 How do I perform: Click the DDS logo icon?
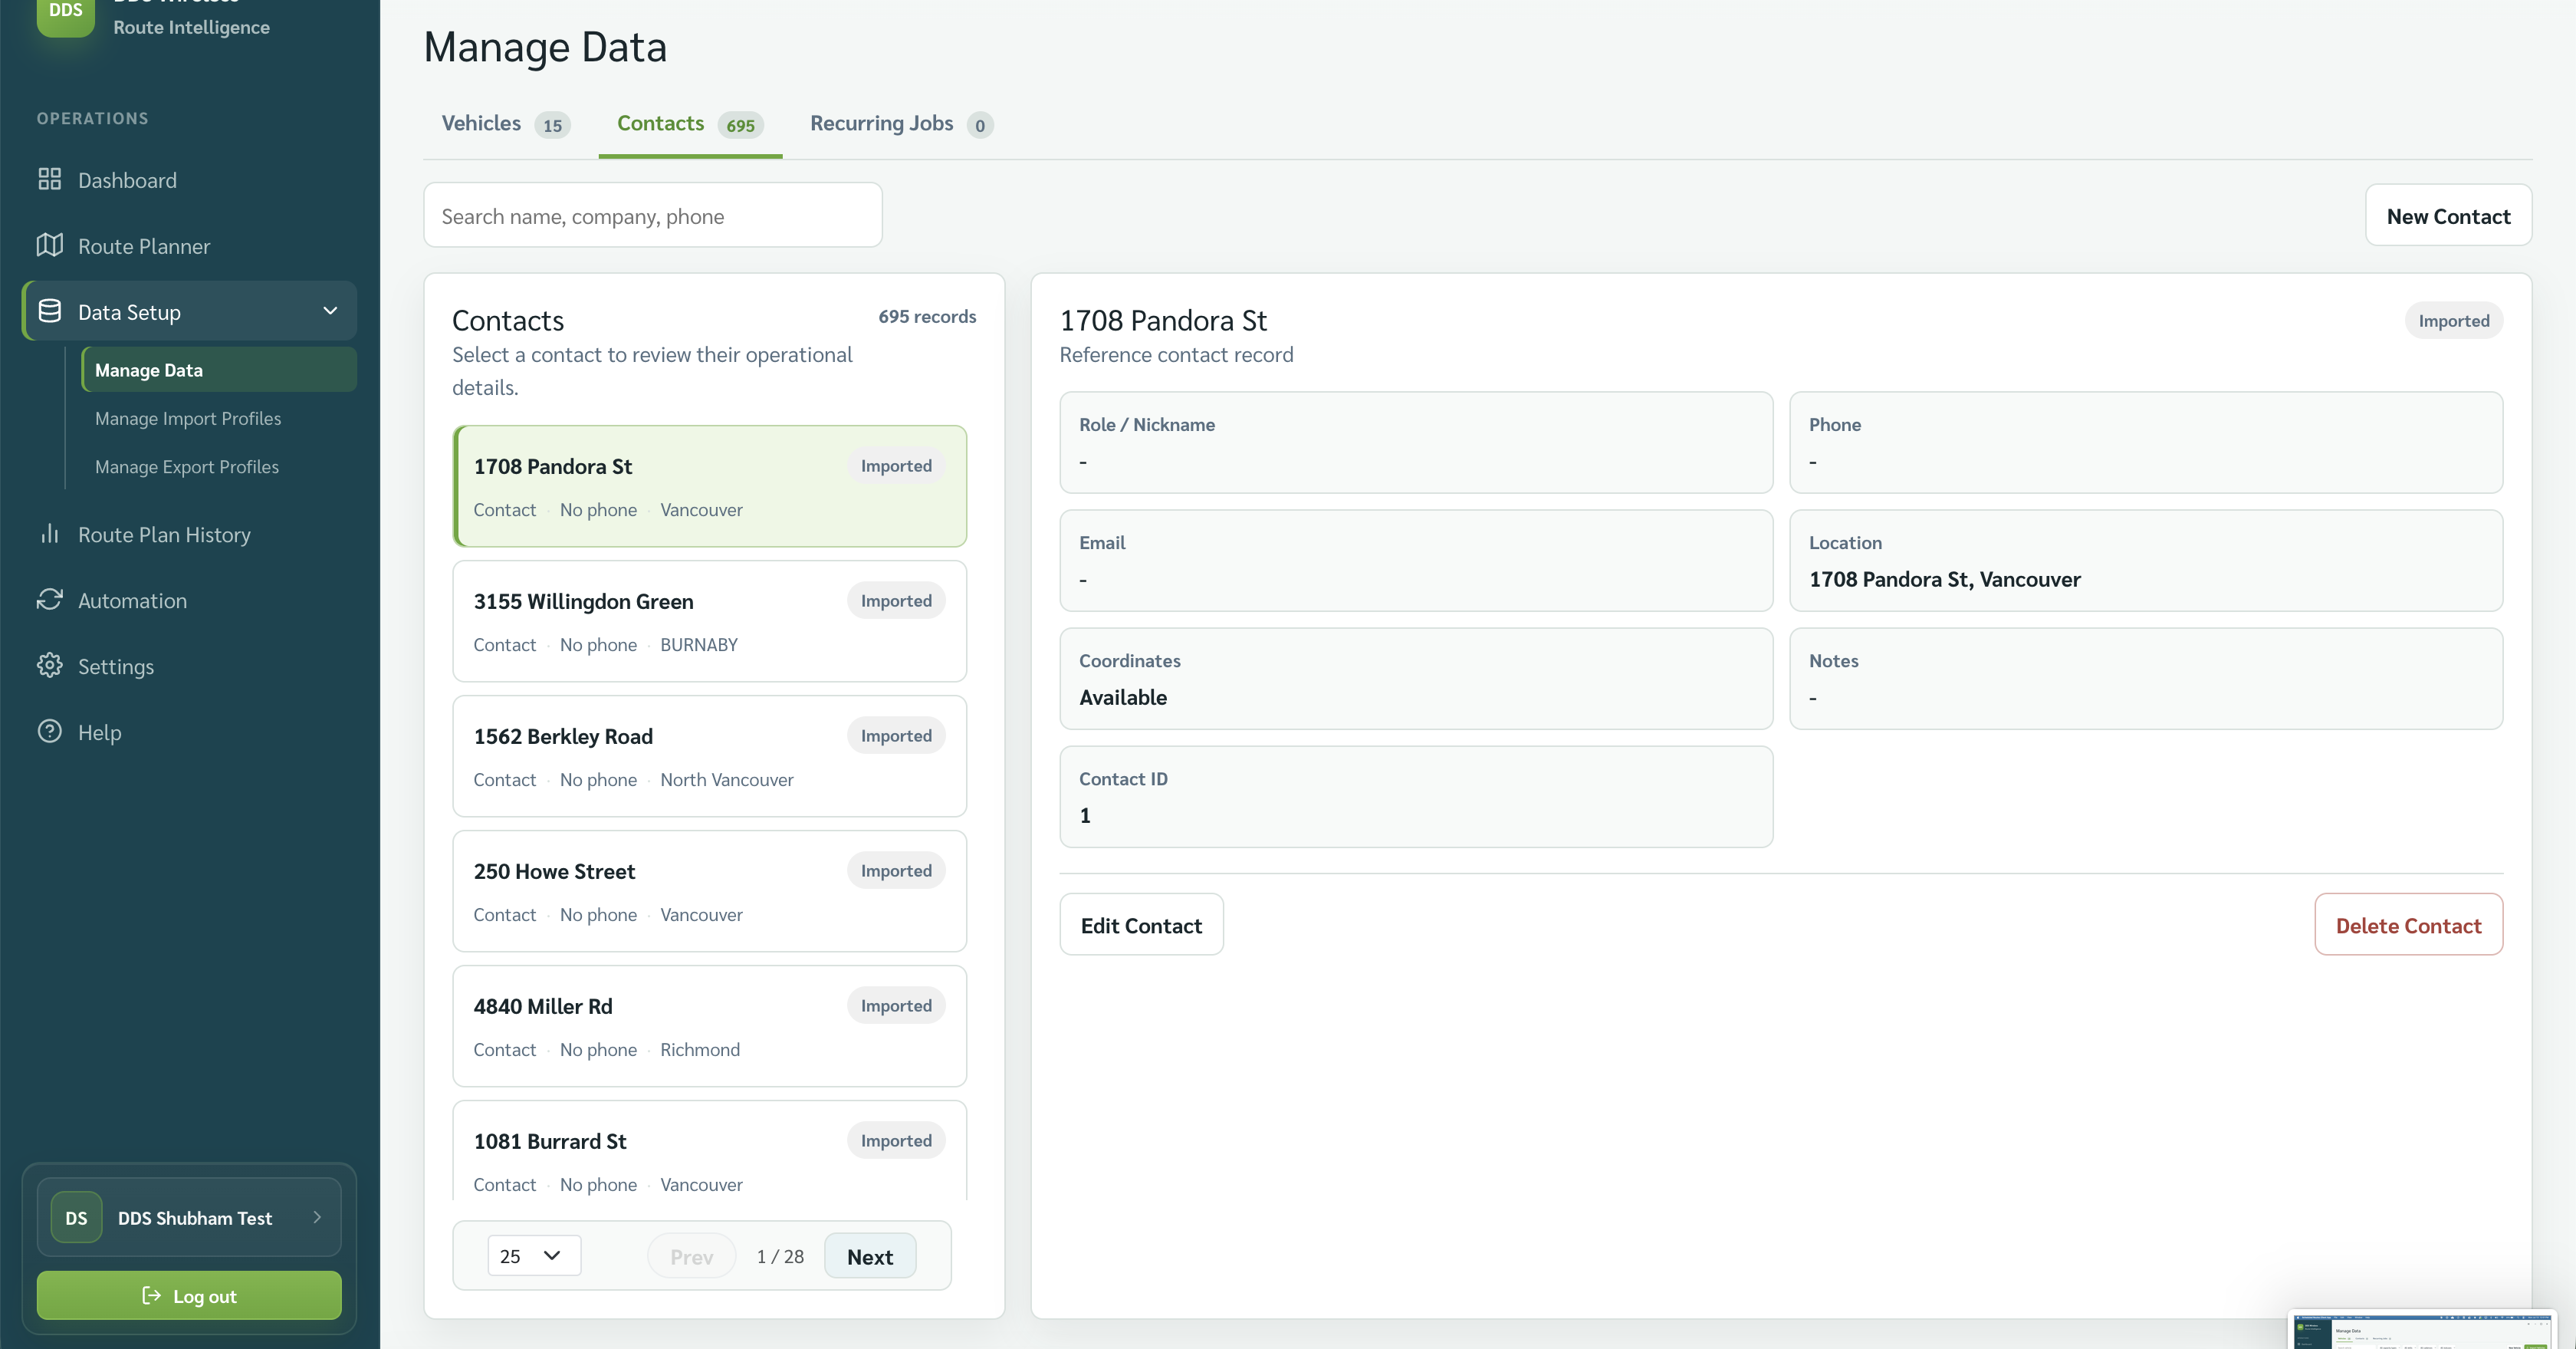(x=66, y=13)
